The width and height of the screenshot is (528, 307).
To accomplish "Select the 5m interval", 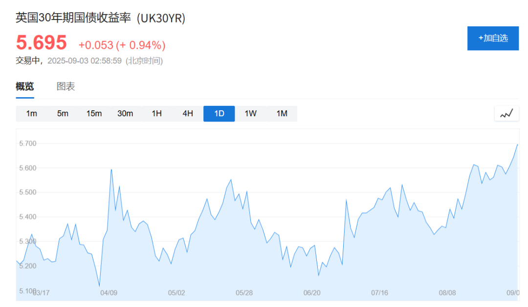I will click(63, 114).
